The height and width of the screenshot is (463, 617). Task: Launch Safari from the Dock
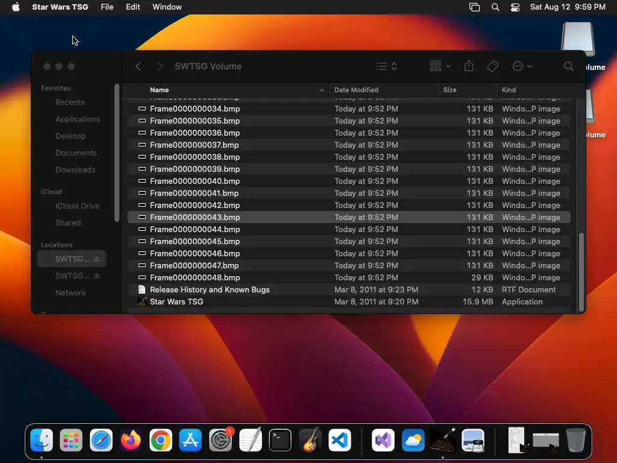(101, 439)
